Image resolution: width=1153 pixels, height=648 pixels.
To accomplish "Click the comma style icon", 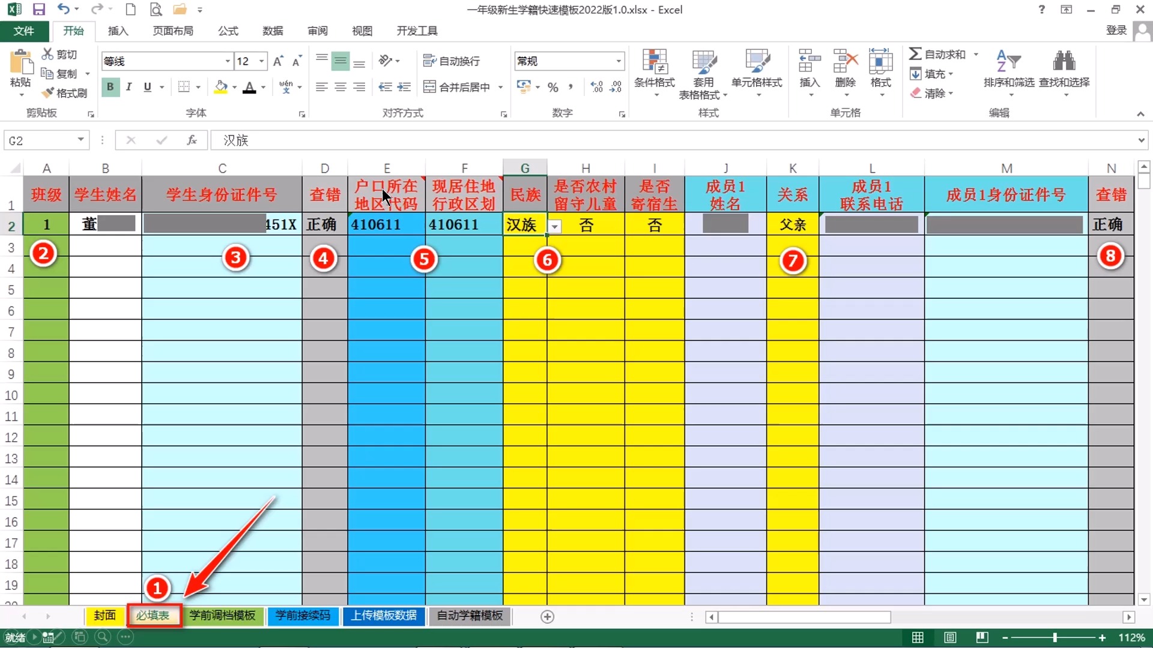I will point(570,88).
